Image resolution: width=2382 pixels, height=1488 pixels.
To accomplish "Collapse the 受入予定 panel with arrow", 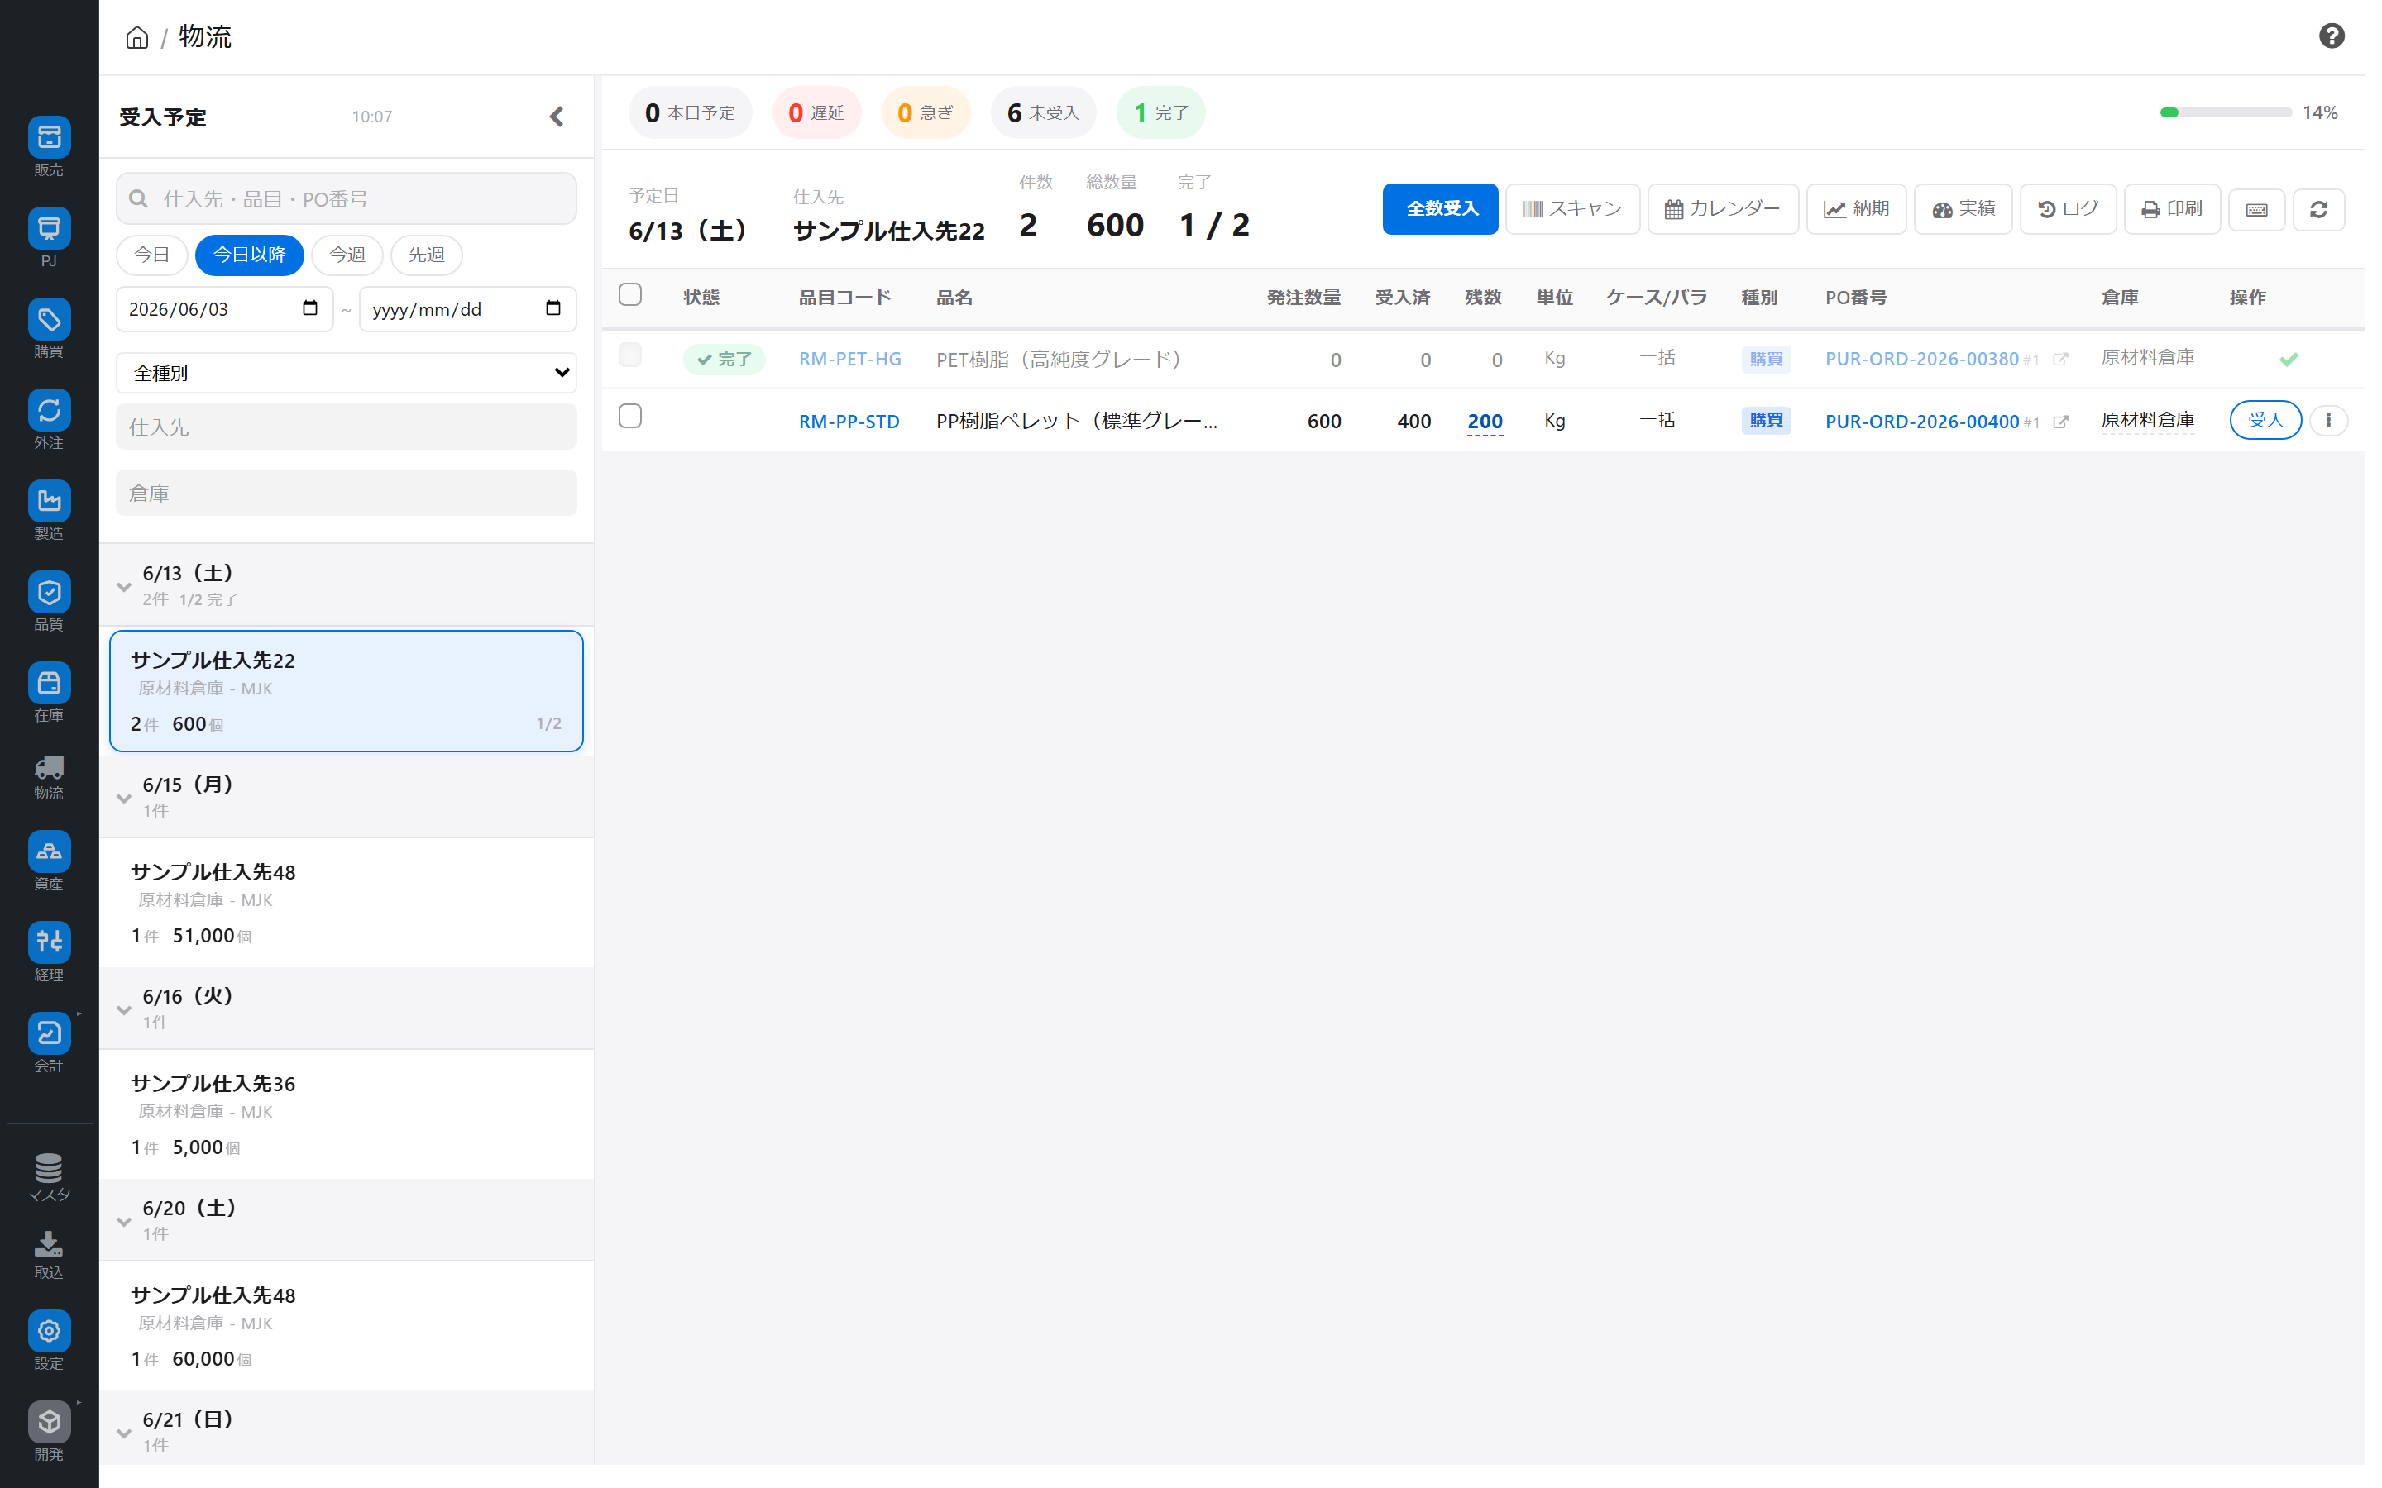I will 557,117.
